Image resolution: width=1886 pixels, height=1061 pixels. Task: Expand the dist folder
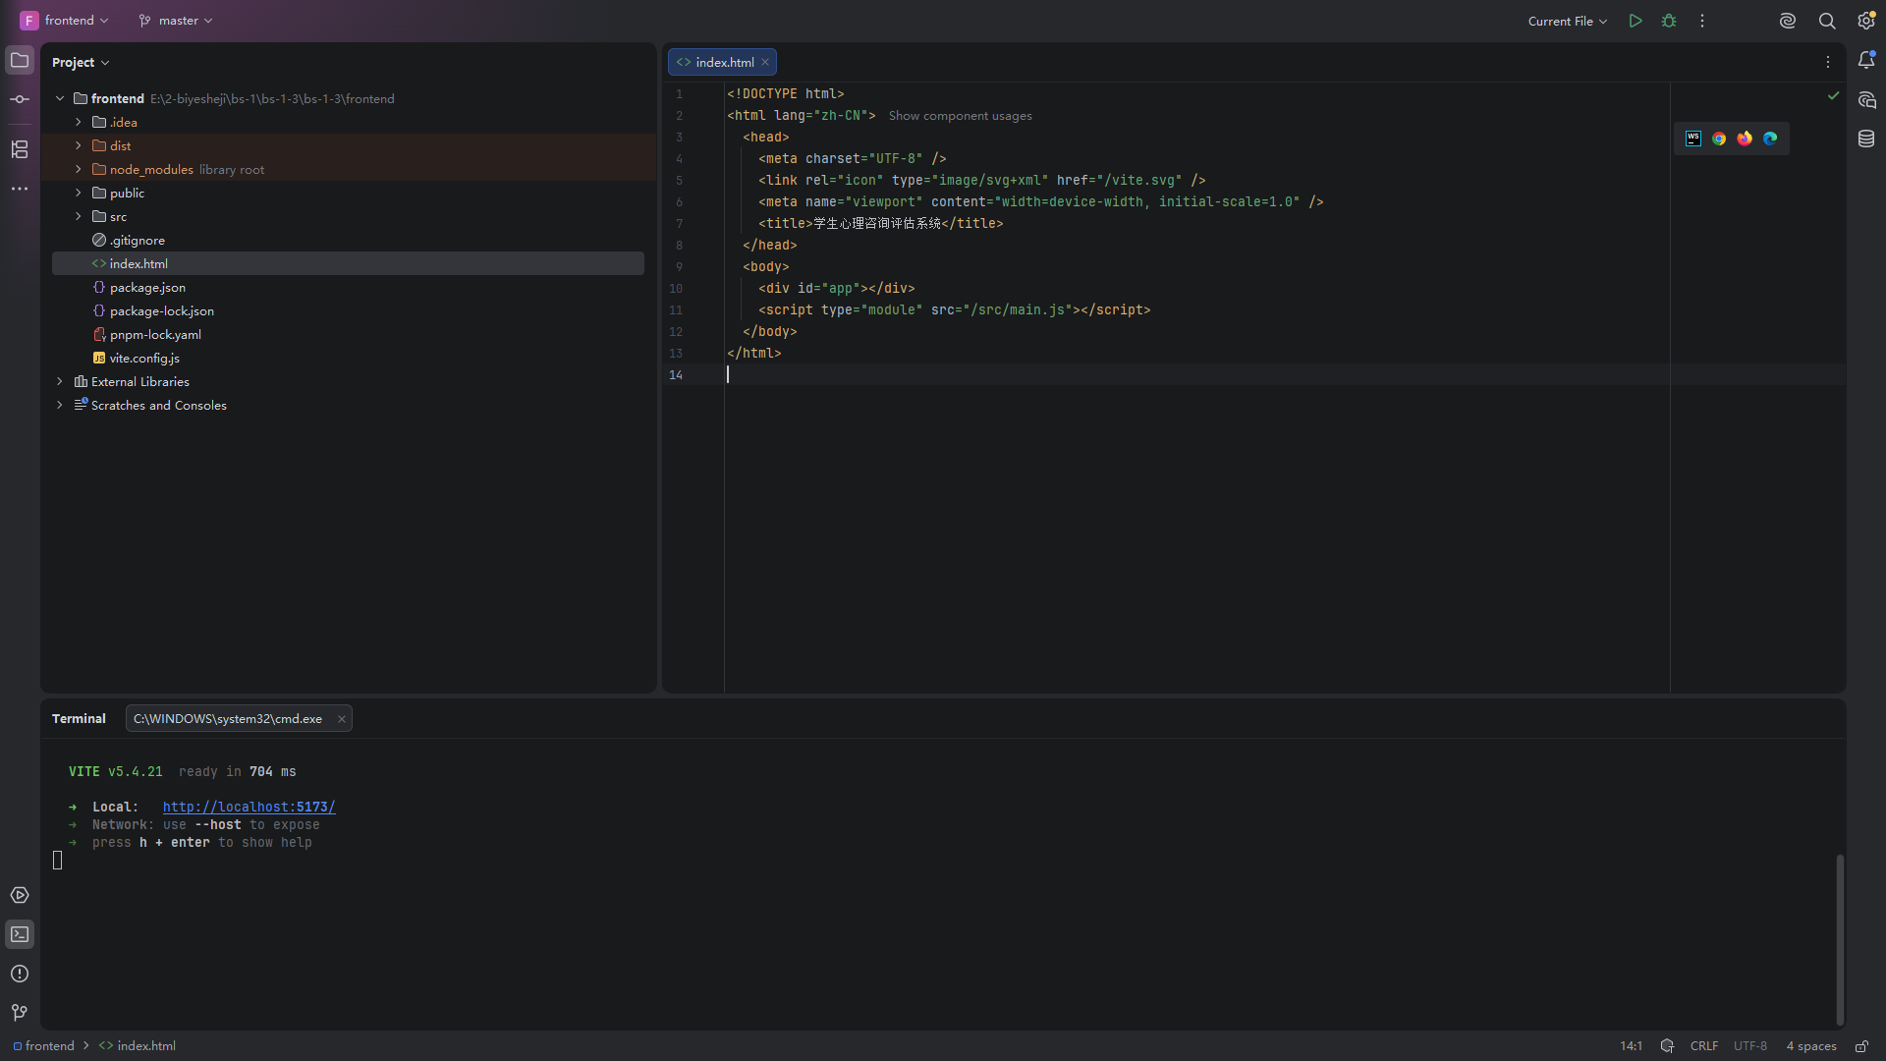(x=79, y=145)
